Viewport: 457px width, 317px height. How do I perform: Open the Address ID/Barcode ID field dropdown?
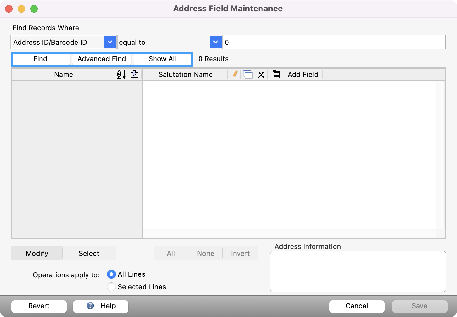(x=110, y=42)
